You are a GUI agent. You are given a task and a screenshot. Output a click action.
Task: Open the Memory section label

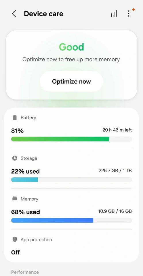(29, 199)
